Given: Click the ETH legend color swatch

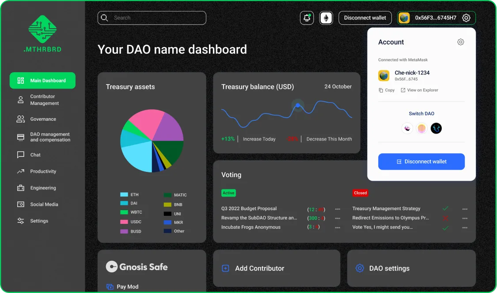Looking at the screenshot, I should 124,195.
